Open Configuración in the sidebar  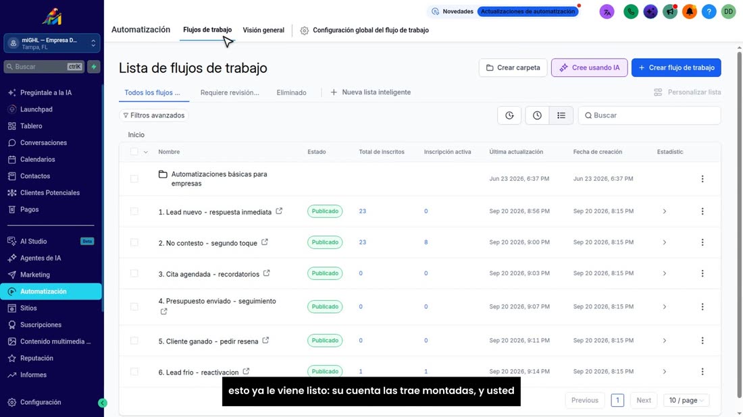(41, 402)
